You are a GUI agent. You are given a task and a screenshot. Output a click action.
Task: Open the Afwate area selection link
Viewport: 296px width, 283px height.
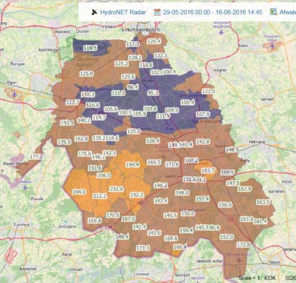pos(288,12)
